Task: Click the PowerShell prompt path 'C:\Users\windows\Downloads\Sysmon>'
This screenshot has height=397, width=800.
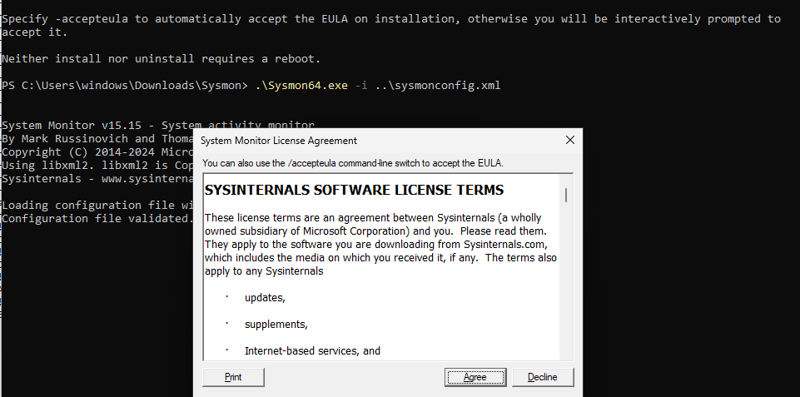Action: coord(135,85)
